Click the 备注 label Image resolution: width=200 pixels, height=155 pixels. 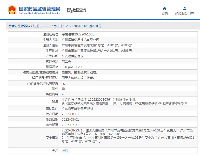tap(55, 101)
